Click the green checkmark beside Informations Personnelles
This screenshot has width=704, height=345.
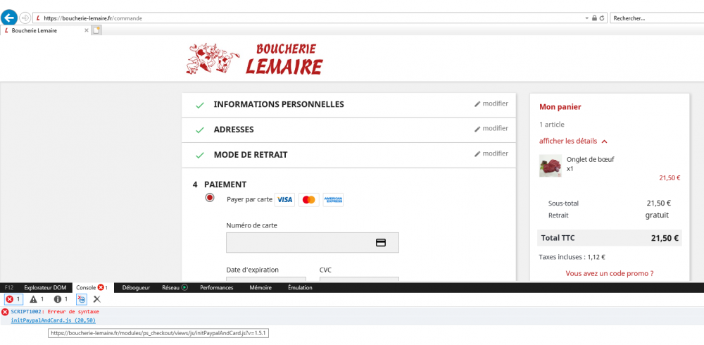coord(200,105)
